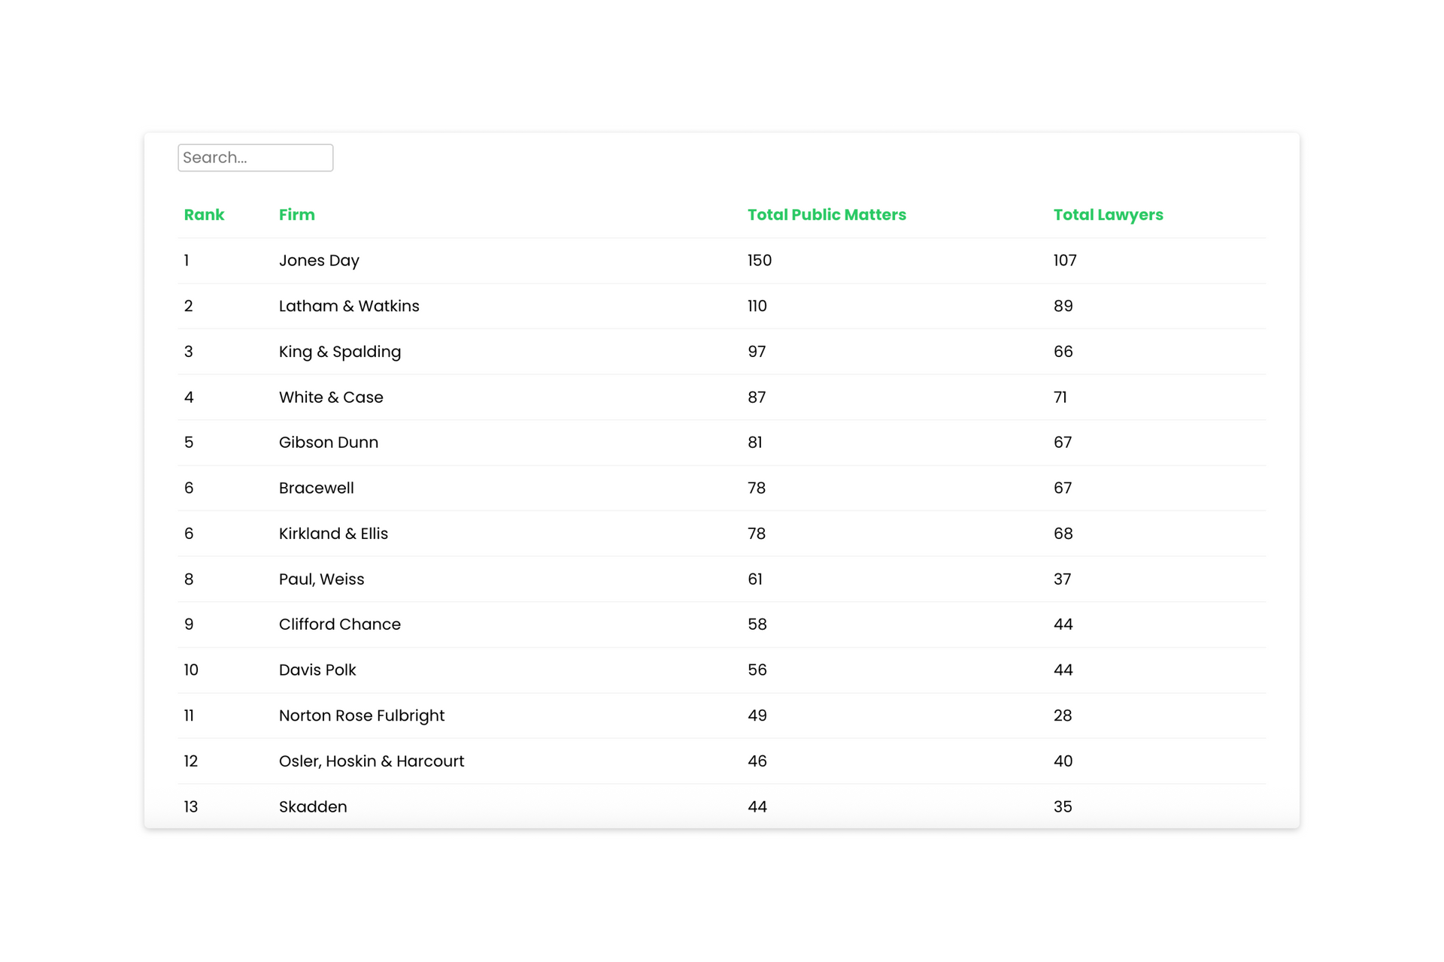
Task: Select the Jones Day firm row
Action: tap(319, 261)
